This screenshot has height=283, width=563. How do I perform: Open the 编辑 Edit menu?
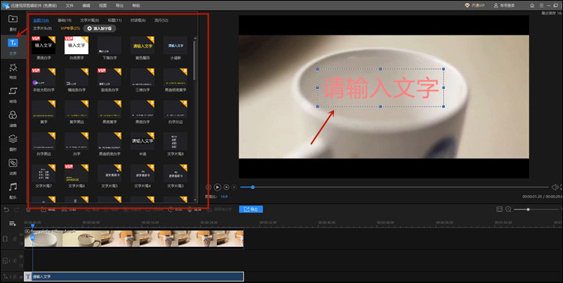pos(86,6)
